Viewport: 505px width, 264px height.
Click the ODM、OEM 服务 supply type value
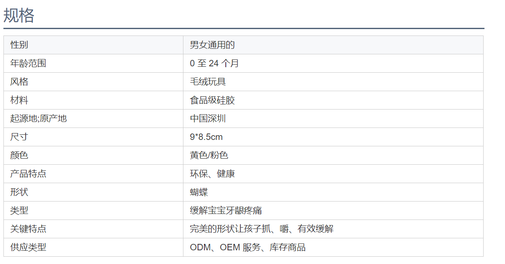click(x=225, y=247)
